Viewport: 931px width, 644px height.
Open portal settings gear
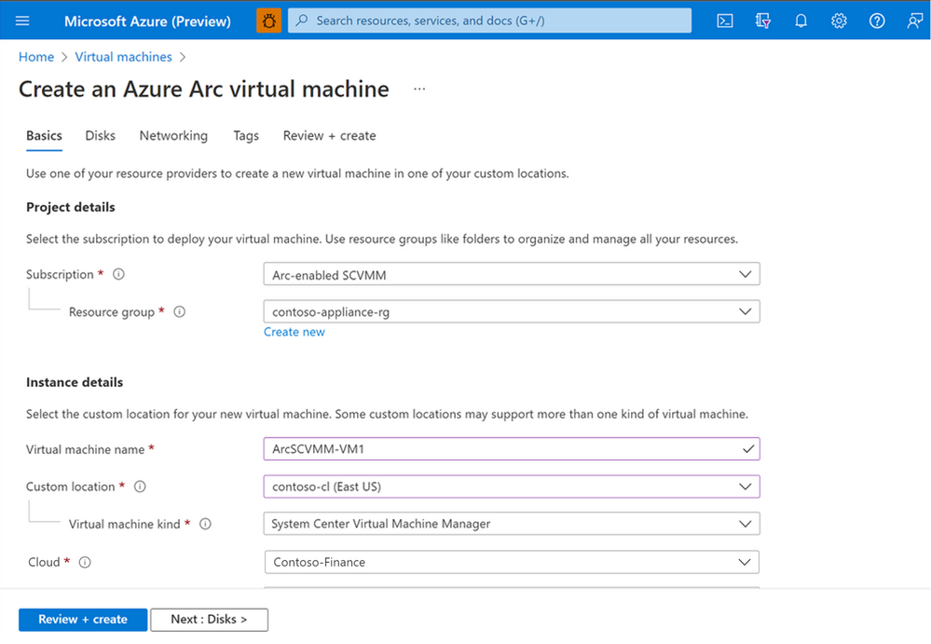pyautogui.click(x=839, y=21)
